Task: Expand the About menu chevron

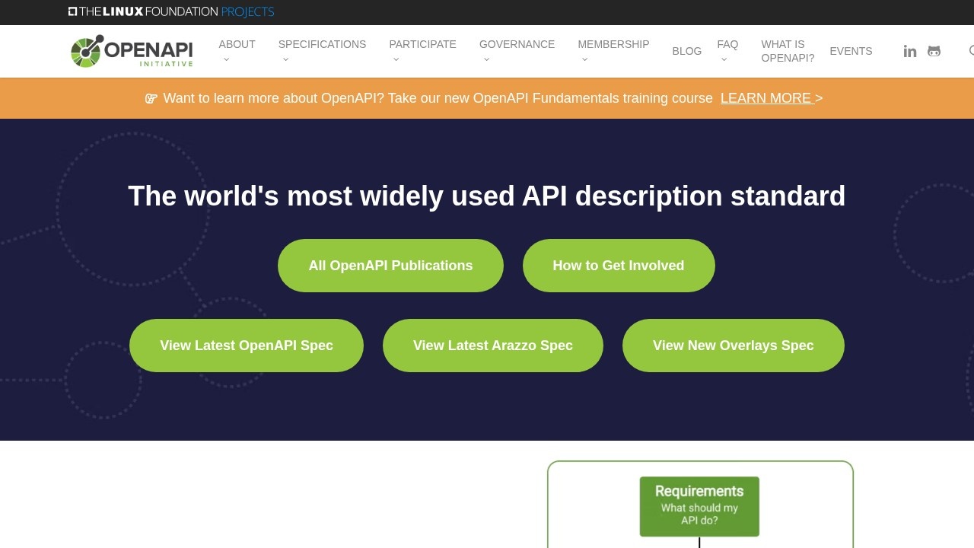Action: click(226, 59)
